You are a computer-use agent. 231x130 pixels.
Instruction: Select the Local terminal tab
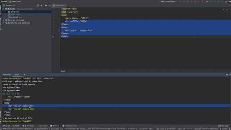[x=16, y=75]
